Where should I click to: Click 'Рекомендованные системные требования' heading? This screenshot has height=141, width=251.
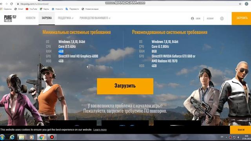click(170, 32)
